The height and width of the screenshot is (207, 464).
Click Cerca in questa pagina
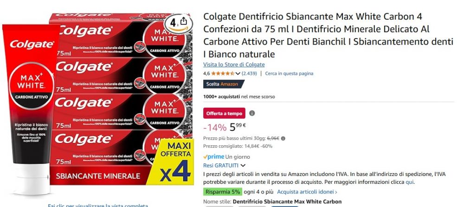click(289, 73)
